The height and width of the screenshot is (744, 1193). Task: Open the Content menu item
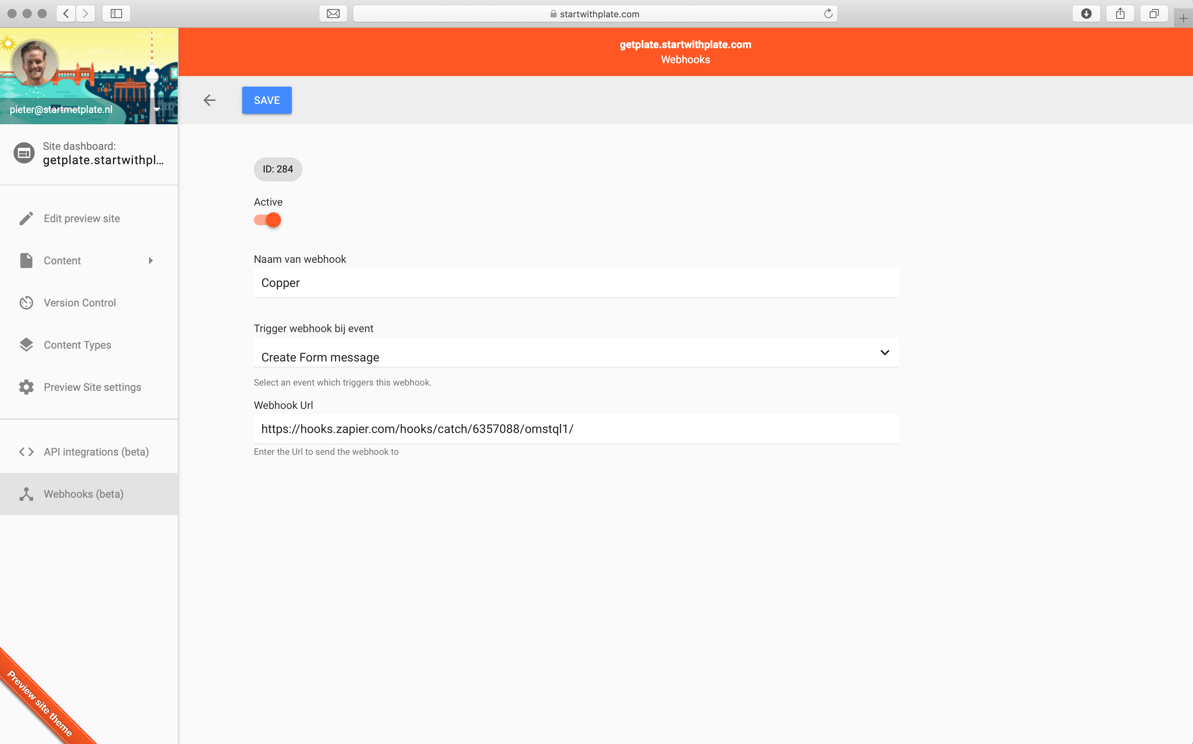click(63, 261)
